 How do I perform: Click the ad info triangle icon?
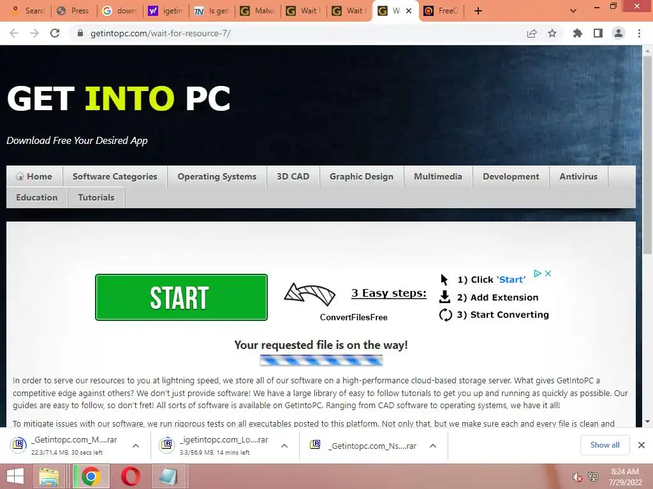click(538, 273)
